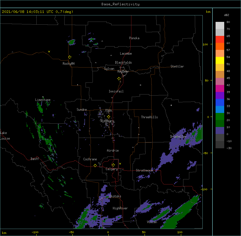241x236 pixels.
Task: Pick the violet 39–36 dBZ legend swatch
Action: point(220,96)
